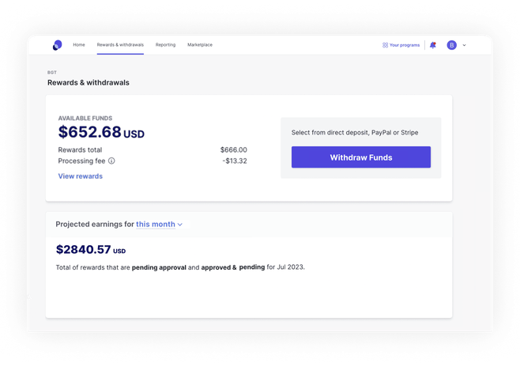Open the Marketplace tab
Viewport: 520px width, 367px height.
click(x=200, y=45)
